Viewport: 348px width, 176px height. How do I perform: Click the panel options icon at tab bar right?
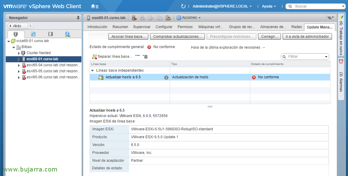pos(330,18)
